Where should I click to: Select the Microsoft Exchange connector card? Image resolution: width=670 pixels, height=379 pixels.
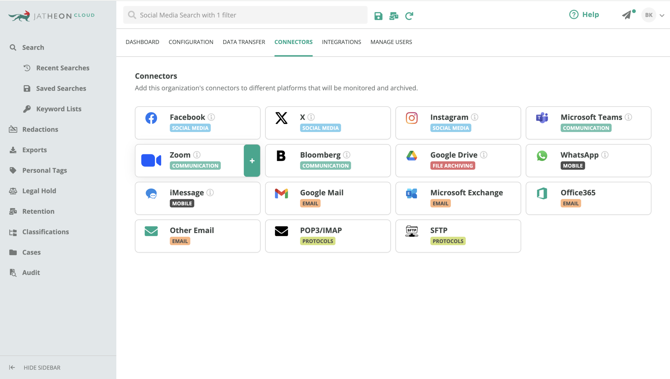(458, 198)
